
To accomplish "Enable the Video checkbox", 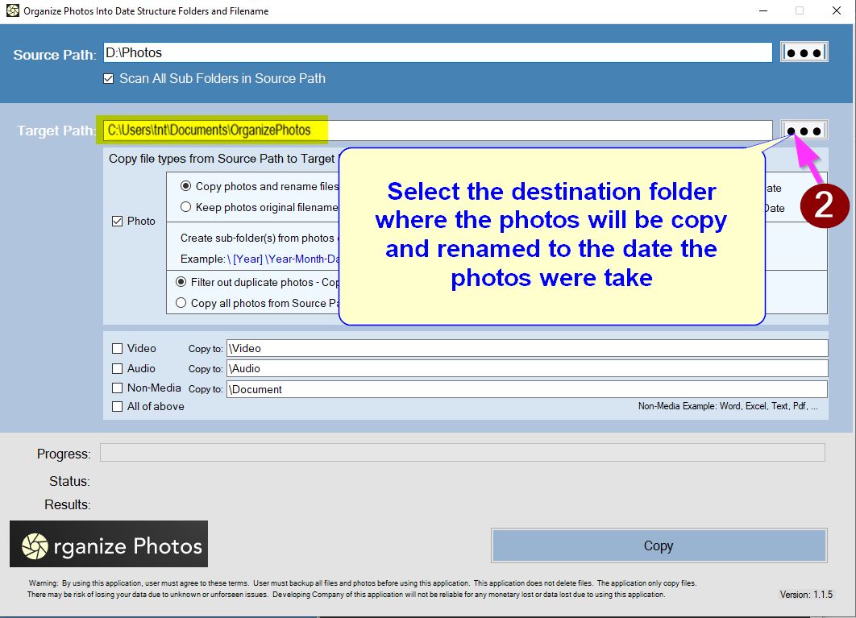I will click(118, 349).
